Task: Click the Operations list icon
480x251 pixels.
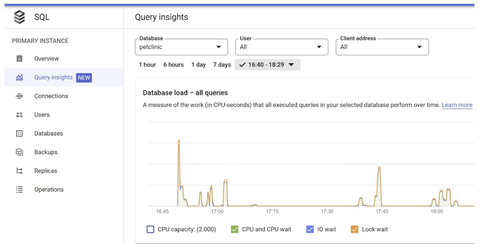Action: pos(20,190)
